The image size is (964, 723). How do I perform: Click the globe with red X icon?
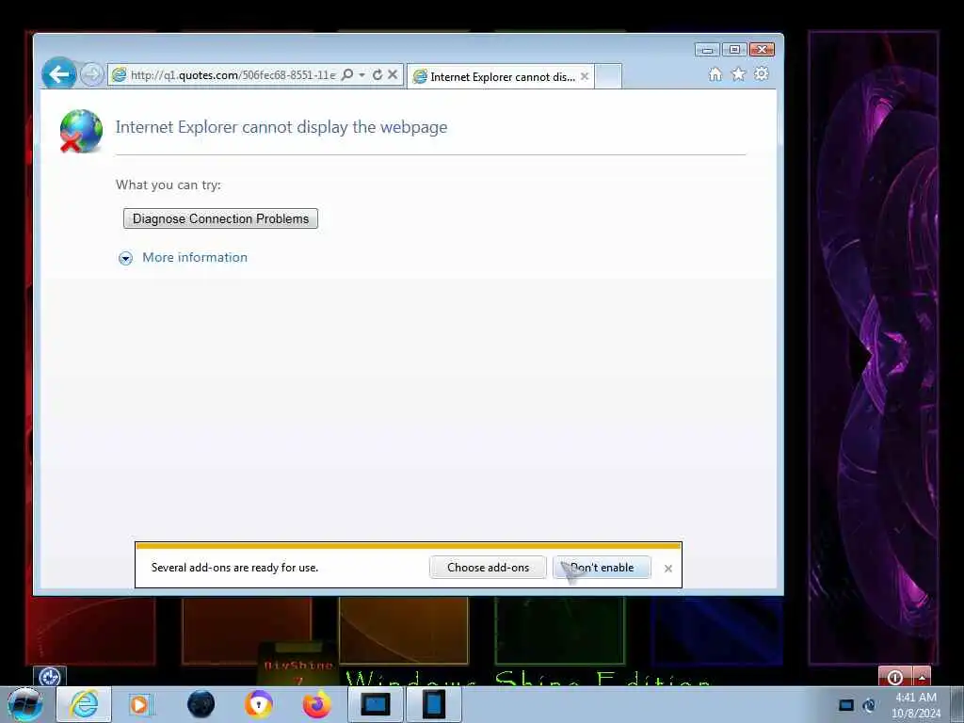tap(81, 131)
